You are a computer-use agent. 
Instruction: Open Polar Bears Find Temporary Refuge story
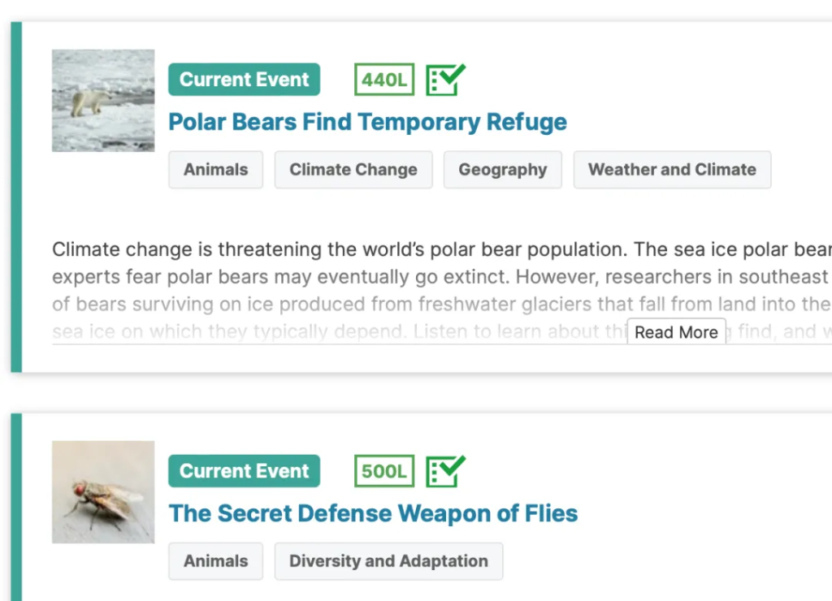tap(368, 122)
